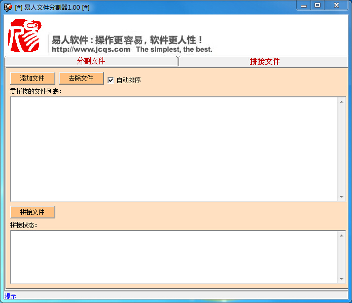The image size is (352, 303).
Task: Switch to the 分割文件 tab
Action: [91, 61]
